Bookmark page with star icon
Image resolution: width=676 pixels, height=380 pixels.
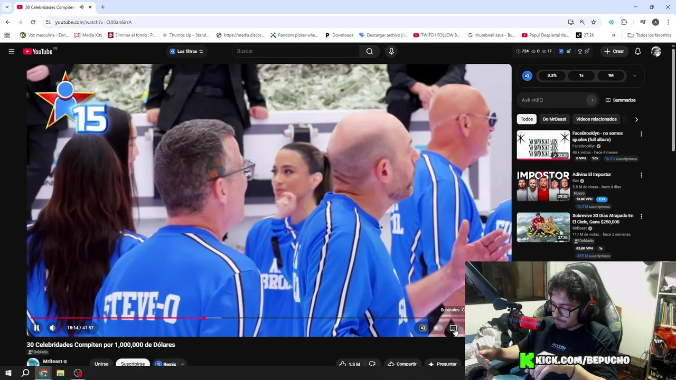coord(594,22)
